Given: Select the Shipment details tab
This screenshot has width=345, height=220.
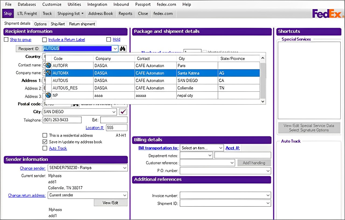Looking at the screenshot, I should coord(17,23).
